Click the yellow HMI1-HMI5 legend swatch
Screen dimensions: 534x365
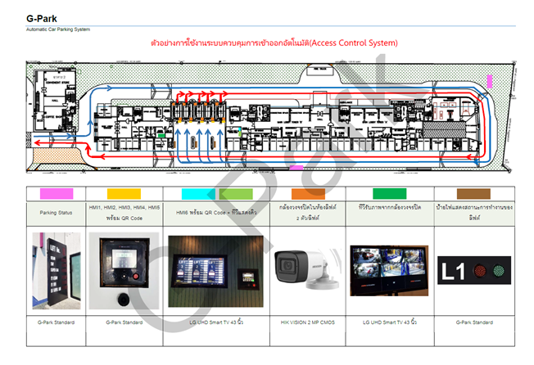pyautogui.click(x=124, y=193)
